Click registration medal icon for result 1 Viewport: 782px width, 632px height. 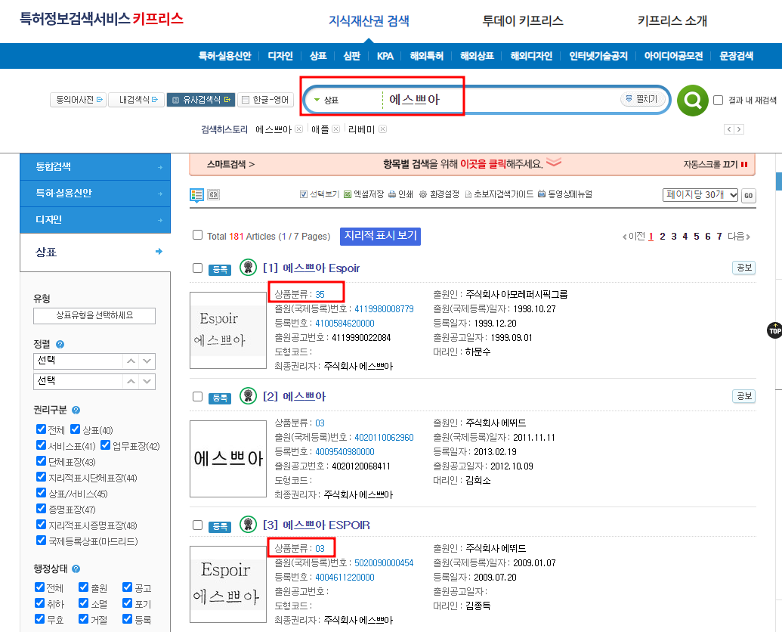pos(248,268)
